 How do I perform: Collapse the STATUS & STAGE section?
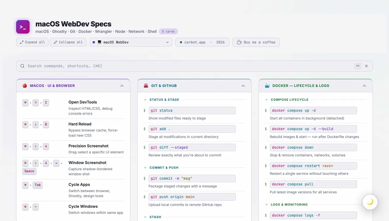click(x=145, y=99)
